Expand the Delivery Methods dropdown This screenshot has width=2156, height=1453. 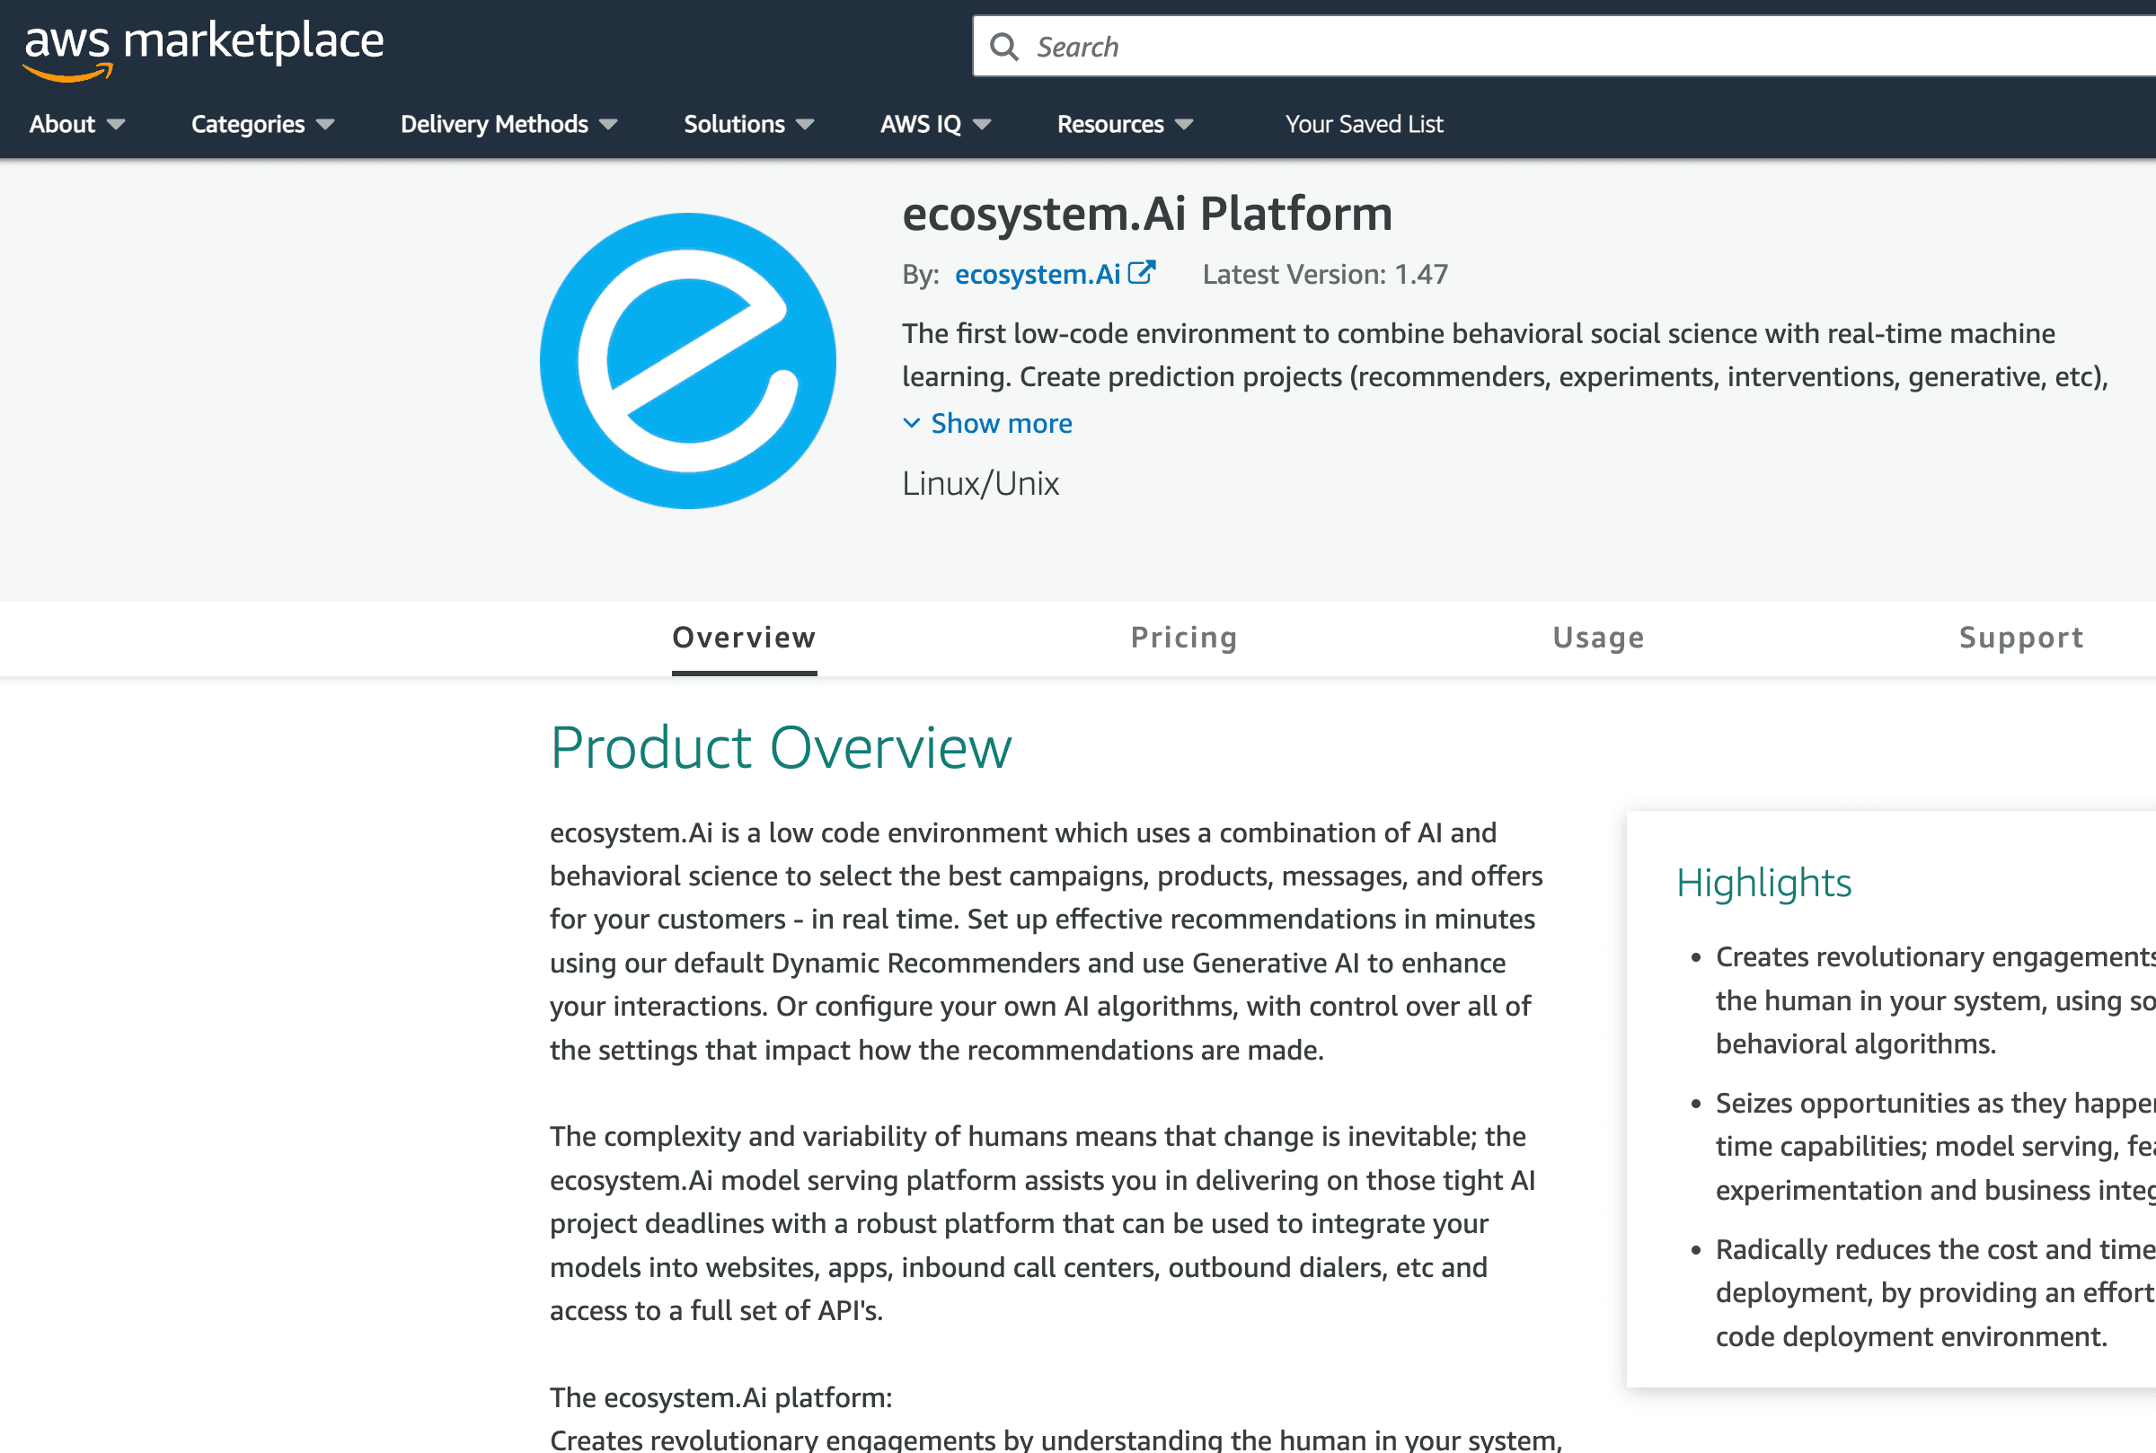coord(508,124)
